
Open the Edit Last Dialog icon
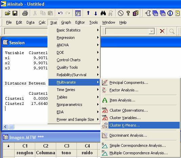click(78, 13)
